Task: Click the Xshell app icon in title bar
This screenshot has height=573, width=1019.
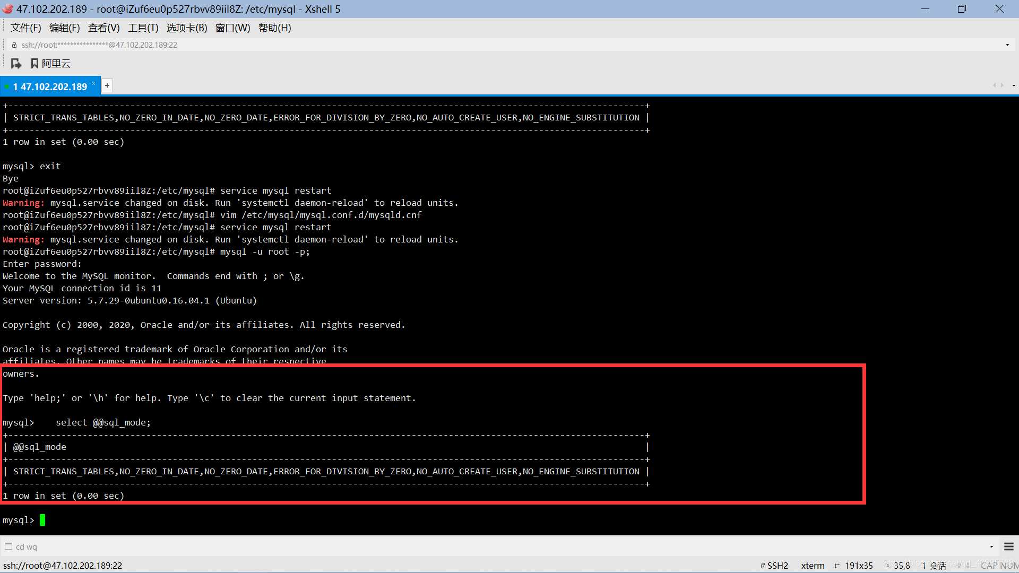Action: point(7,9)
